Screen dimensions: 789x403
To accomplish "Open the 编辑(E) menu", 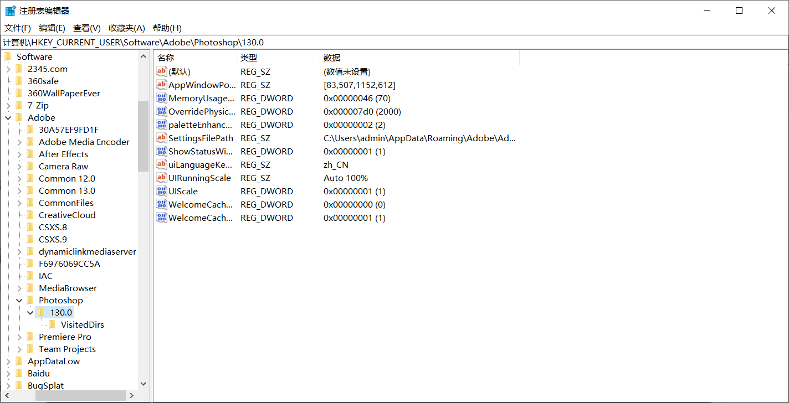I will tap(52, 28).
